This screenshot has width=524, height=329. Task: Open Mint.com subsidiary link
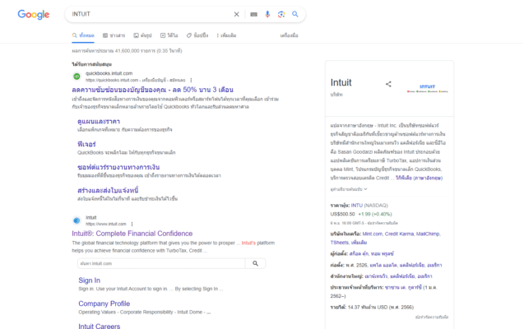[x=373, y=234]
